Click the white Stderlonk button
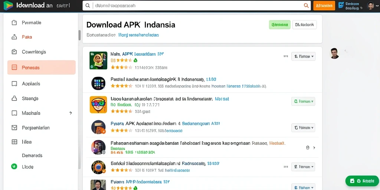This screenshot has width=380, height=190. point(304,24)
